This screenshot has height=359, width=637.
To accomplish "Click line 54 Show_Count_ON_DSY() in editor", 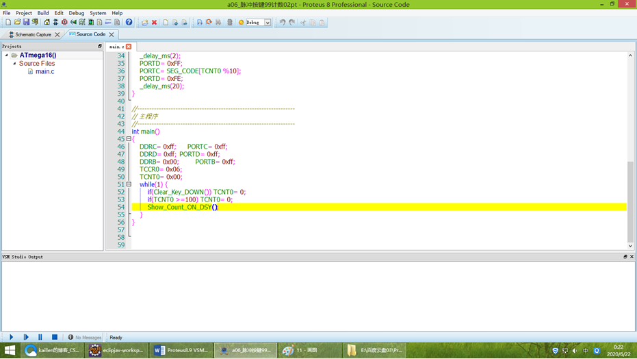I will (x=183, y=207).
